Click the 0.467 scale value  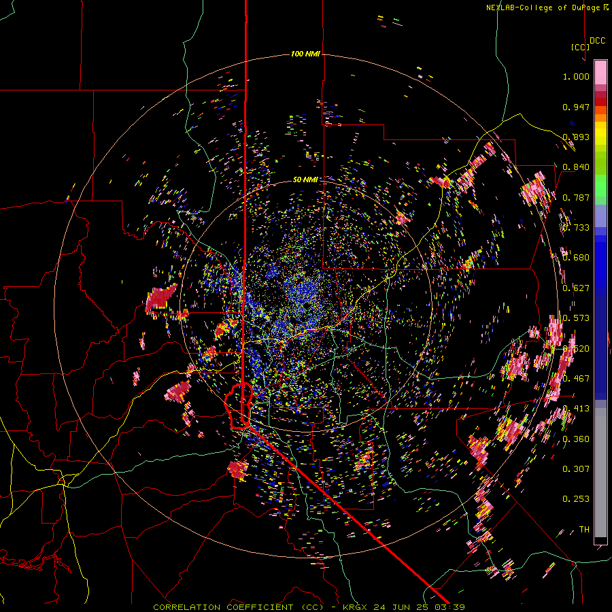click(x=576, y=379)
